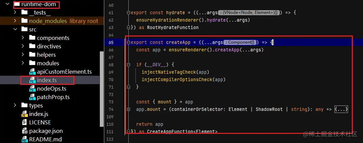Click the index.ts TypeScript file icon
Viewport: 363px width, 143px height.
click(32, 80)
